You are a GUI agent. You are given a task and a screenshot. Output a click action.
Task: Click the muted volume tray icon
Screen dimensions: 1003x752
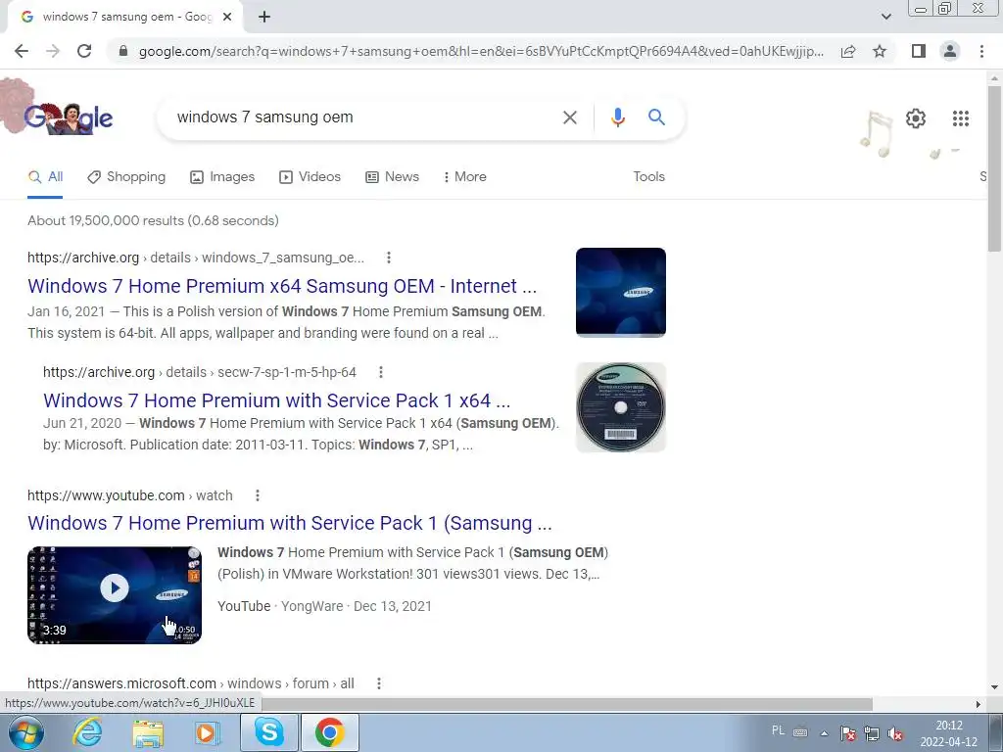point(895,733)
